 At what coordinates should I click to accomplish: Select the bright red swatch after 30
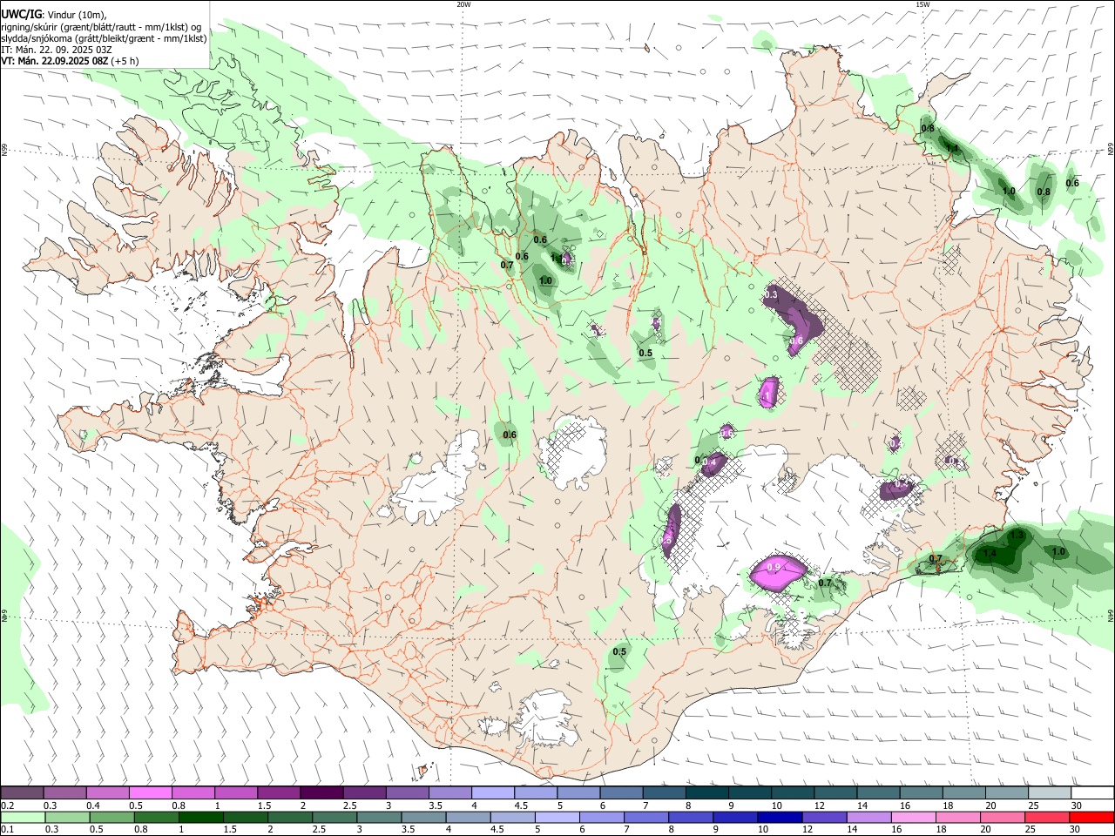(1092, 817)
